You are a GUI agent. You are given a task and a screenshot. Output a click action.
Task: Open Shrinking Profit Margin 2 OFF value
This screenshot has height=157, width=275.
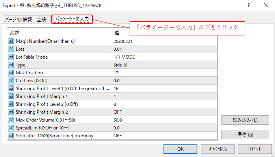point(165,112)
